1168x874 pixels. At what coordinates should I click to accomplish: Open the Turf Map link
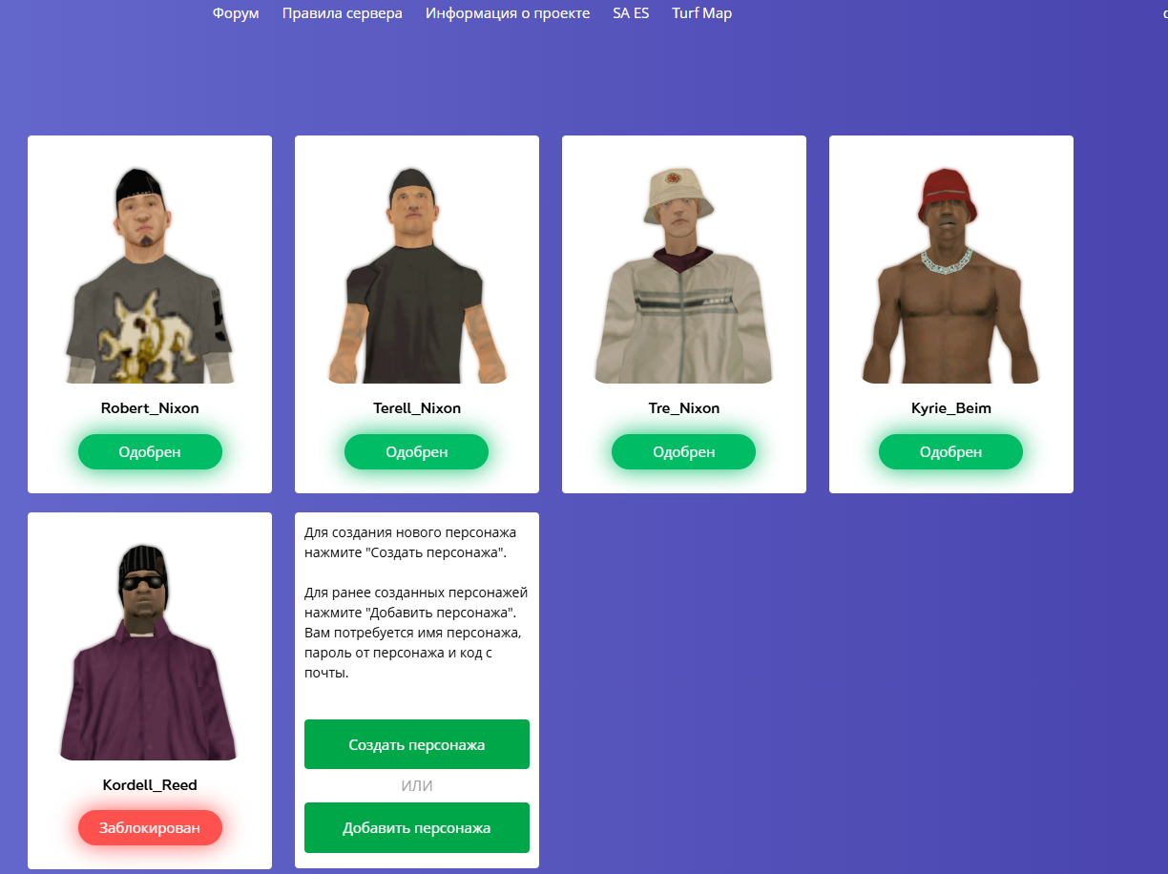coord(701,13)
